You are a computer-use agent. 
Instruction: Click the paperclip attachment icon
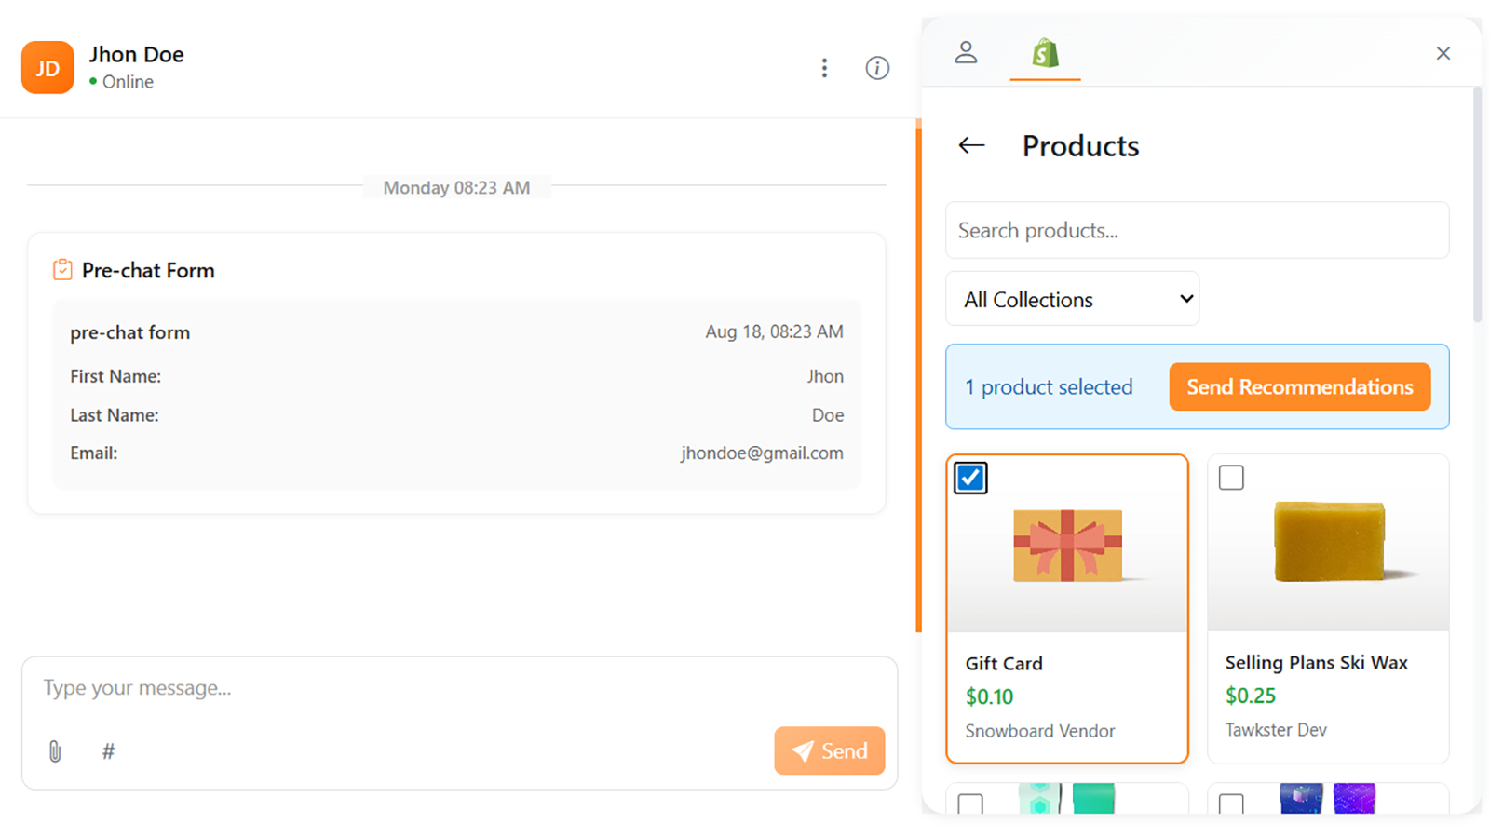point(55,751)
